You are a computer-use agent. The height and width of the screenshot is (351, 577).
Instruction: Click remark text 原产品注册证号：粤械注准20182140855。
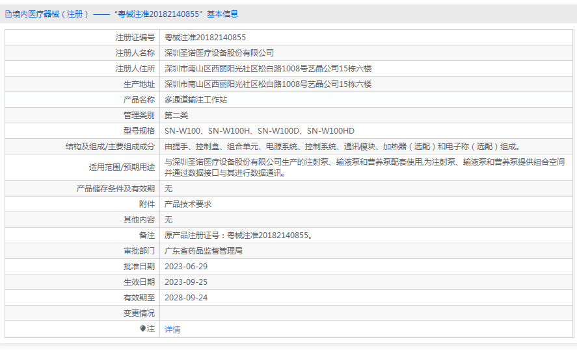click(x=239, y=236)
